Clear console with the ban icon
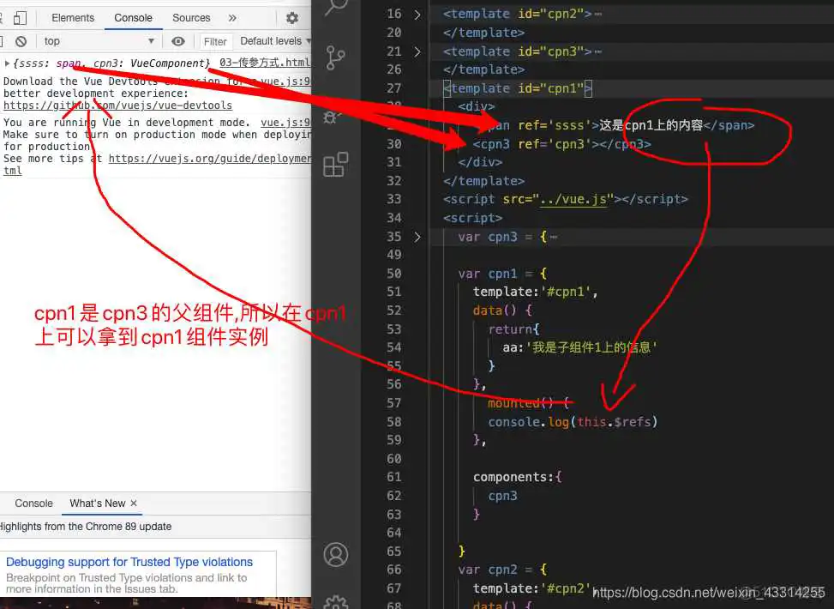Viewport: 834px width, 609px height. point(21,41)
